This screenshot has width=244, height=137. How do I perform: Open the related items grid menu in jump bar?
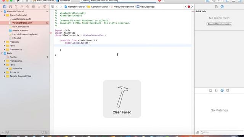coord(52,7)
